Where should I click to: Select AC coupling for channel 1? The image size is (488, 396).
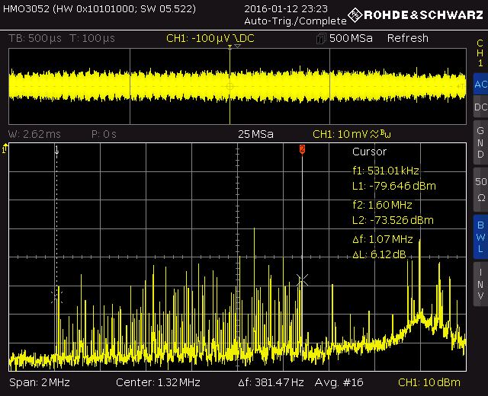pyautogui.click(x=480, y=85)
